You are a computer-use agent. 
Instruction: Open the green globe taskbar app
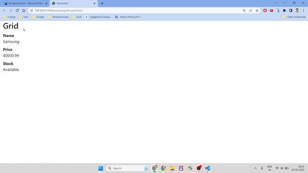190,168
